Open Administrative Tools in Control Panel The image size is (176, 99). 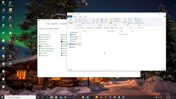[45, 35]
